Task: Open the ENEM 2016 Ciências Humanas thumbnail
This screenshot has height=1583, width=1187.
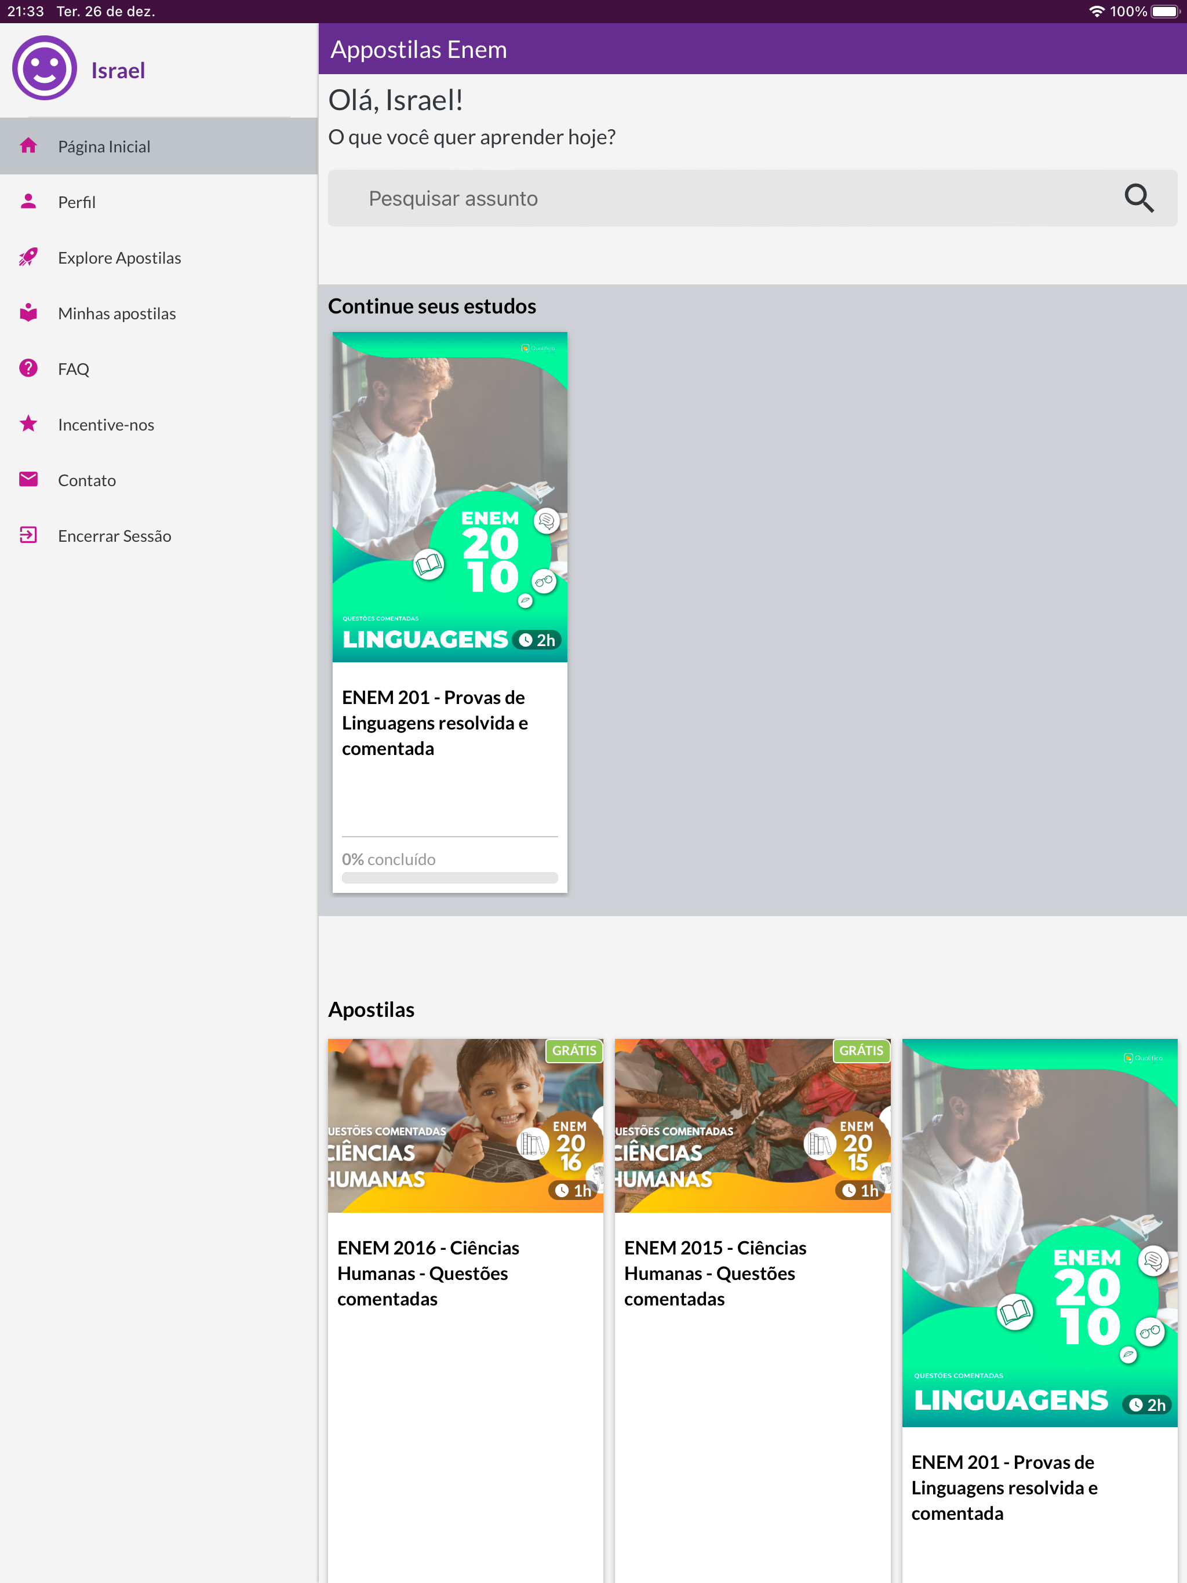Action: tap(465, 1126)
